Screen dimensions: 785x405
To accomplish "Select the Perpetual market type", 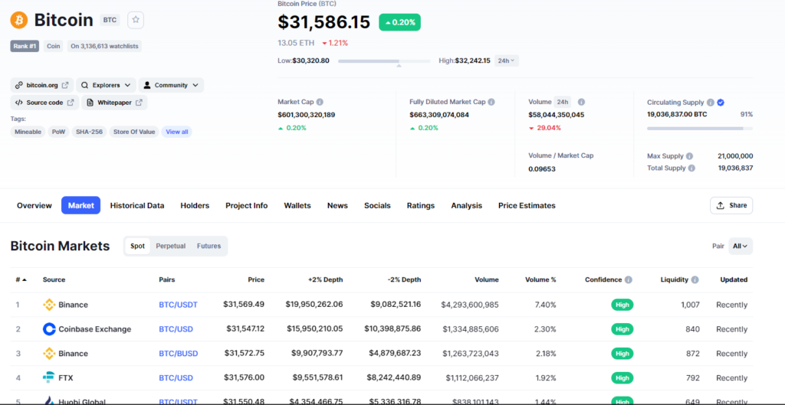I will [171, 246].
